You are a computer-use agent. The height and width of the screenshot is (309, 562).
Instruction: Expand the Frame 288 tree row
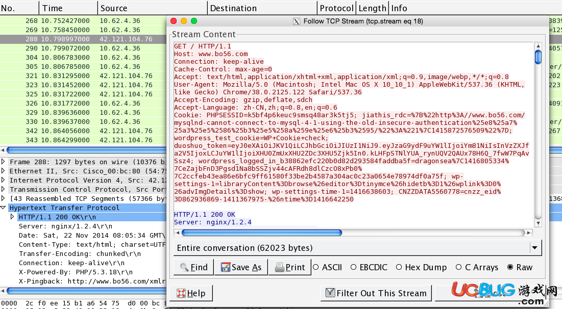3,162
